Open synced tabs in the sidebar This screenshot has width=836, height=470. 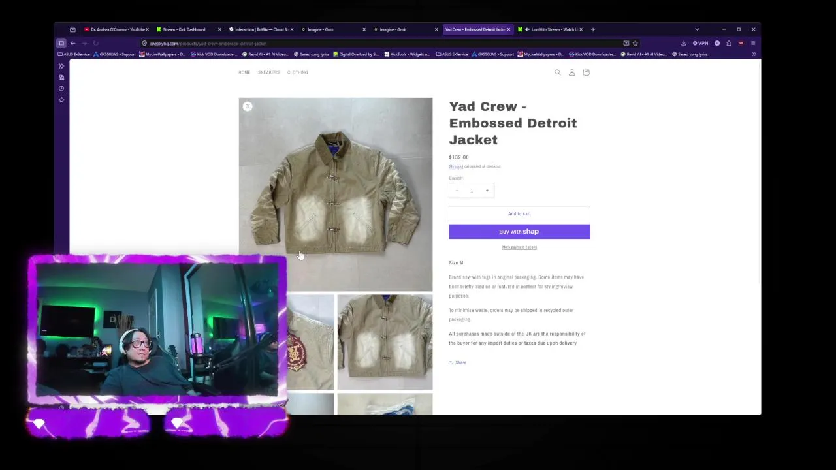click(x=61, y=77)
